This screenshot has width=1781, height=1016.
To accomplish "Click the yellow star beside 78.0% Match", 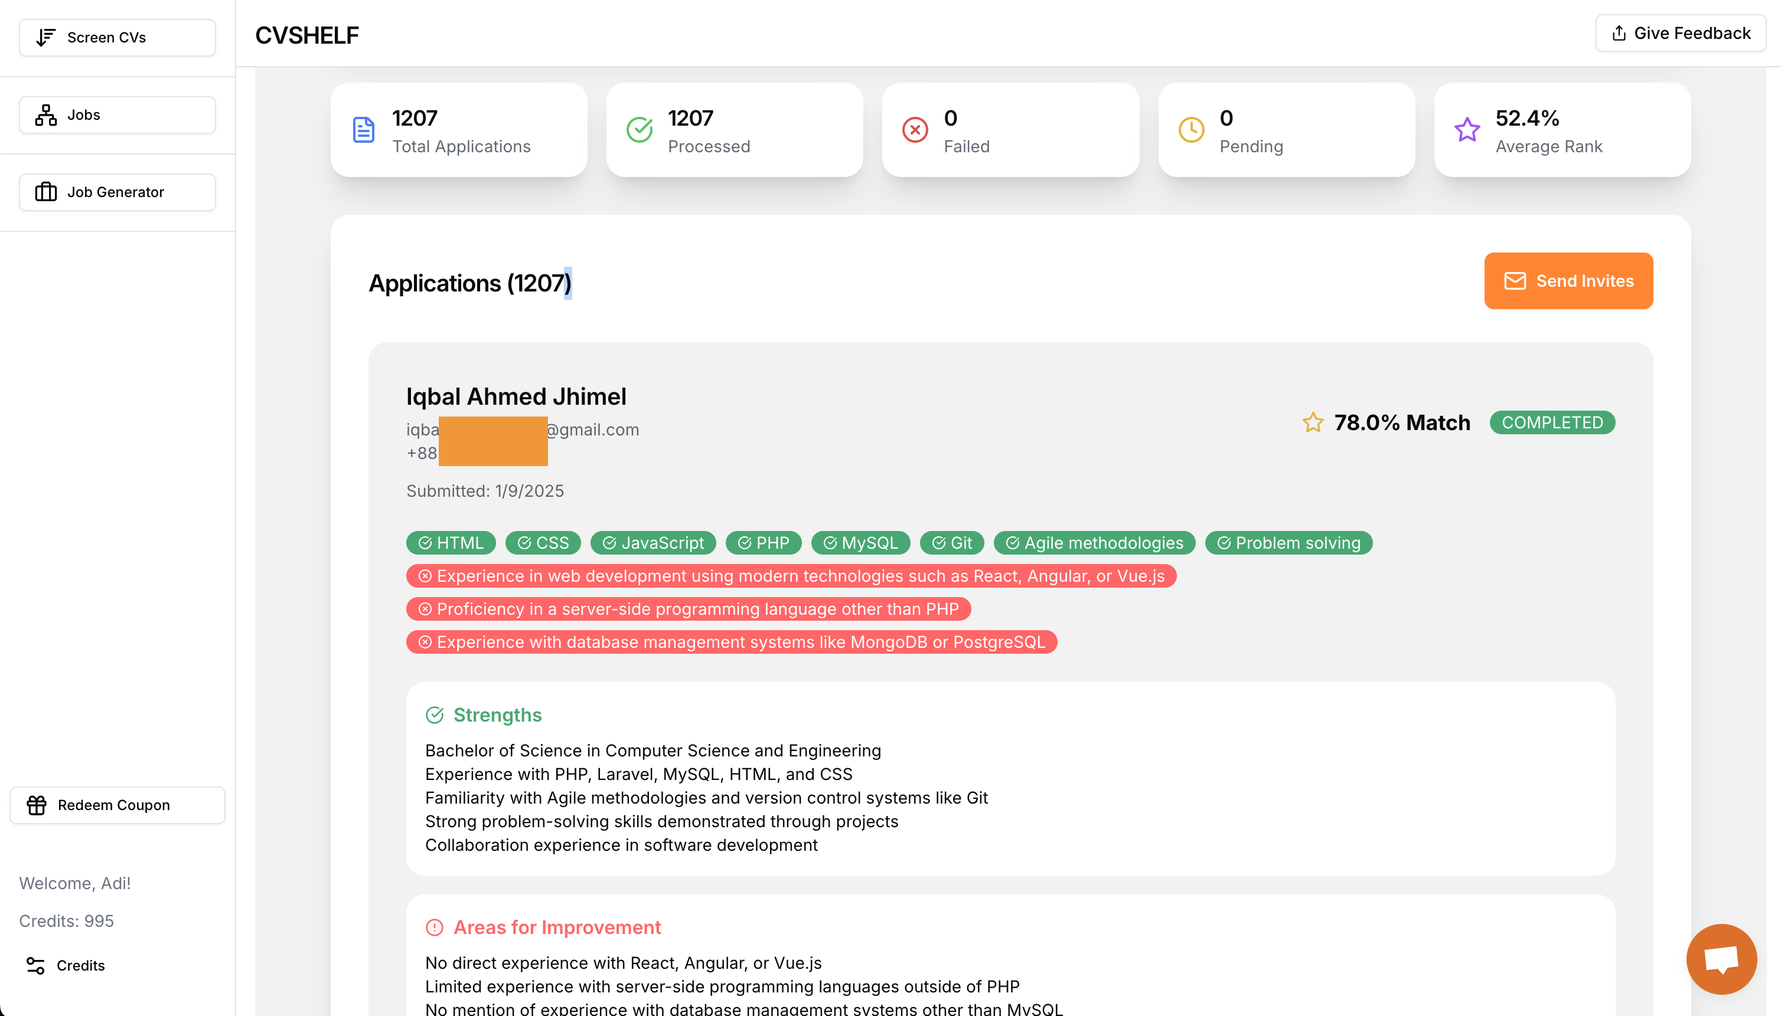I will coord(1313,422).
